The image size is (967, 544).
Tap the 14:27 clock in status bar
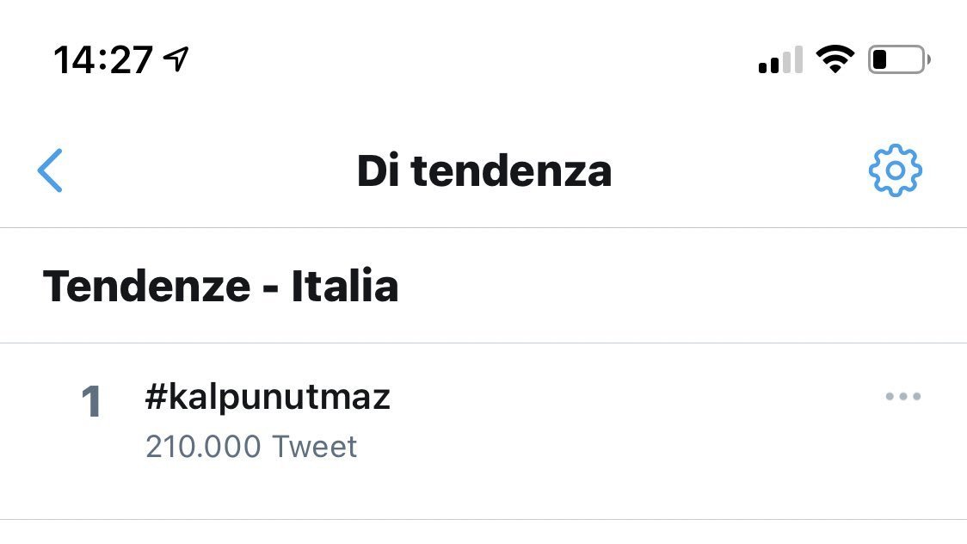point(103,60)
